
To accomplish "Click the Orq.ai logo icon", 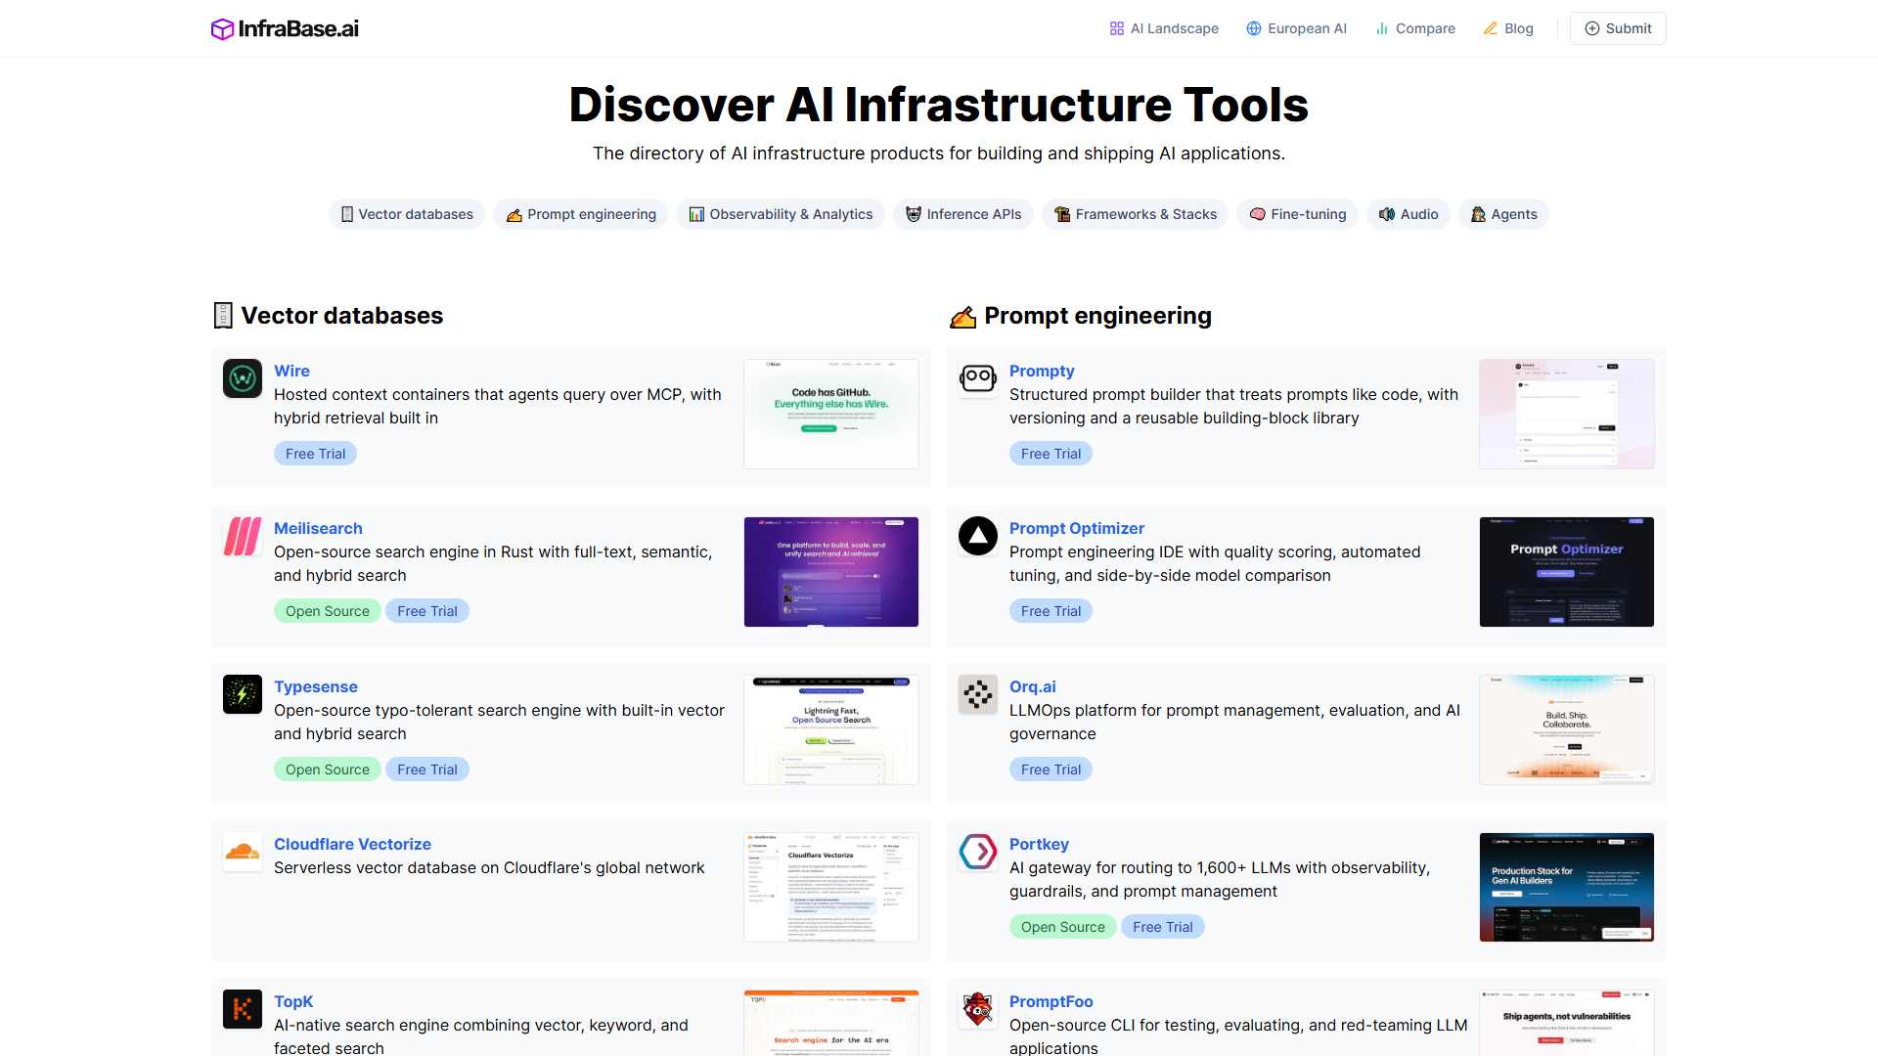I will coord(978,694).
